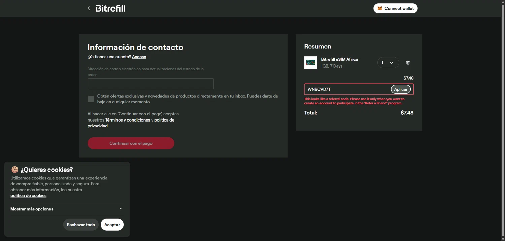Focus the email address input field
The image size is (505, 241).
(x=150, y=84)
